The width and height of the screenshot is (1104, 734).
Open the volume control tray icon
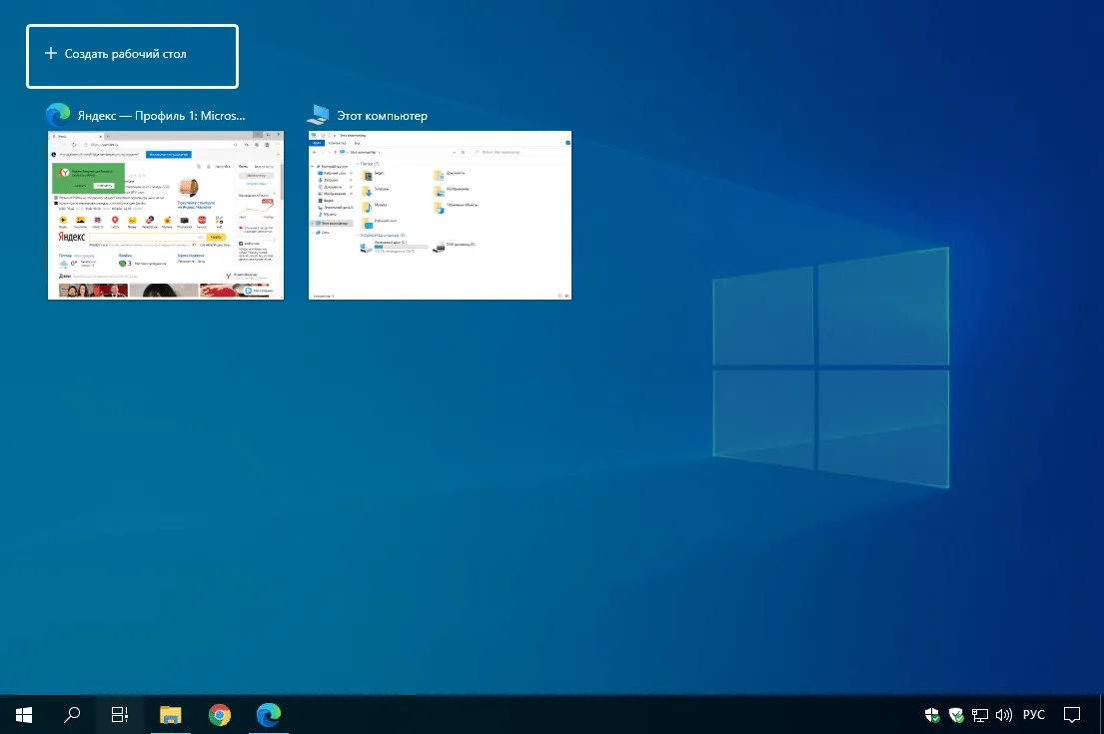click(x=1004, y=715)
